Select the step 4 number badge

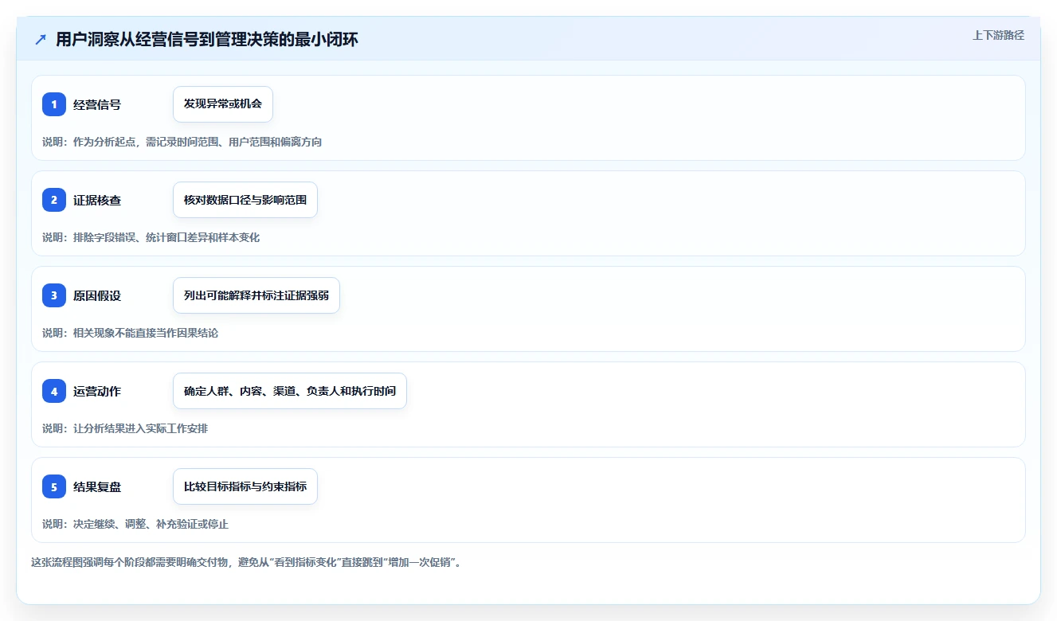[54, 391]
